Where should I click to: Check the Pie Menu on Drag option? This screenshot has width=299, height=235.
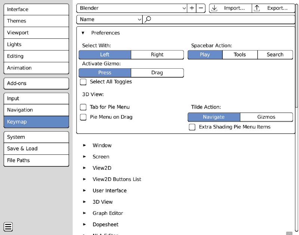click(83, 117)
